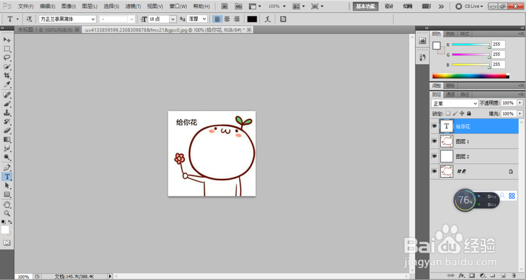This screenshot has width=526, height=280.
Task: Select the Healing Brush tool
Action: [x=7, y=95]
